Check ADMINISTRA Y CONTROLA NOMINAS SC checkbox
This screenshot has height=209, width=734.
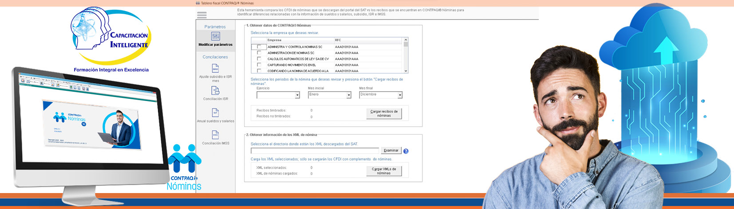[x=259, y=46]
